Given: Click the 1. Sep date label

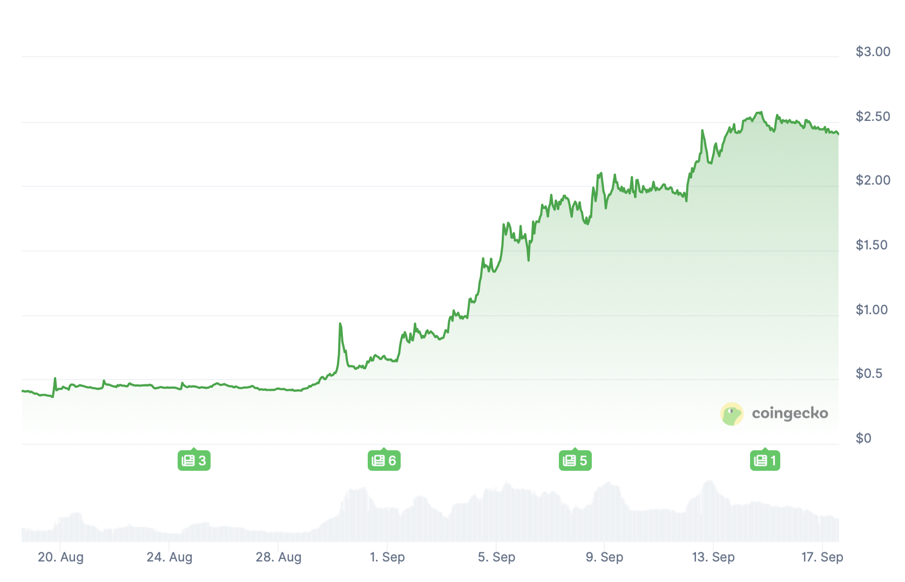Looking at the screenshot, I should 387,557.
